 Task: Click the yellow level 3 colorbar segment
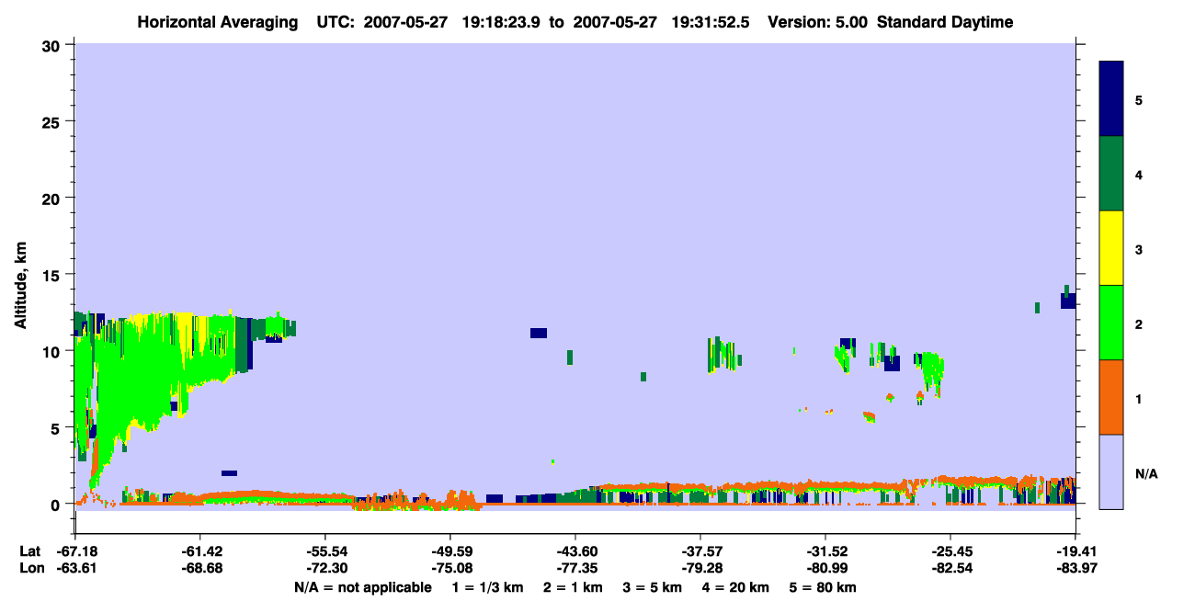point(1111,248)
